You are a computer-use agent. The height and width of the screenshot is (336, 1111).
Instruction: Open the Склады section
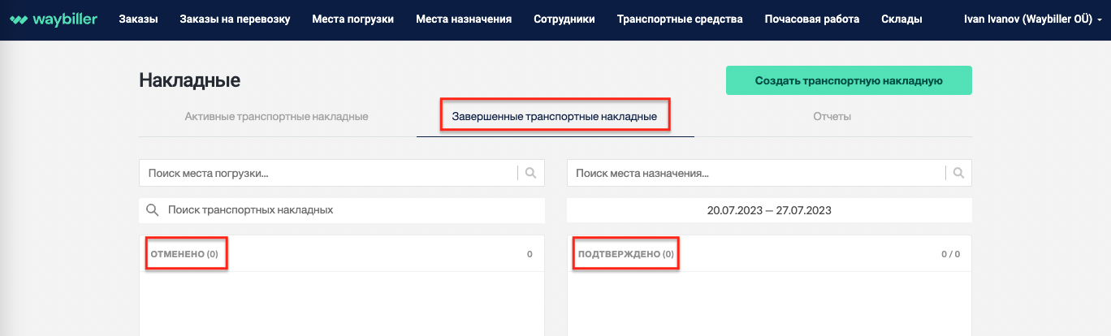pyautogui.click(x=901, y=19)
